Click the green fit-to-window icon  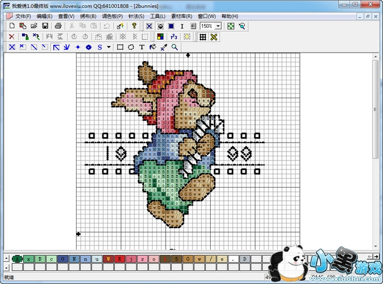pyautogui.click(x=231, y=26)
